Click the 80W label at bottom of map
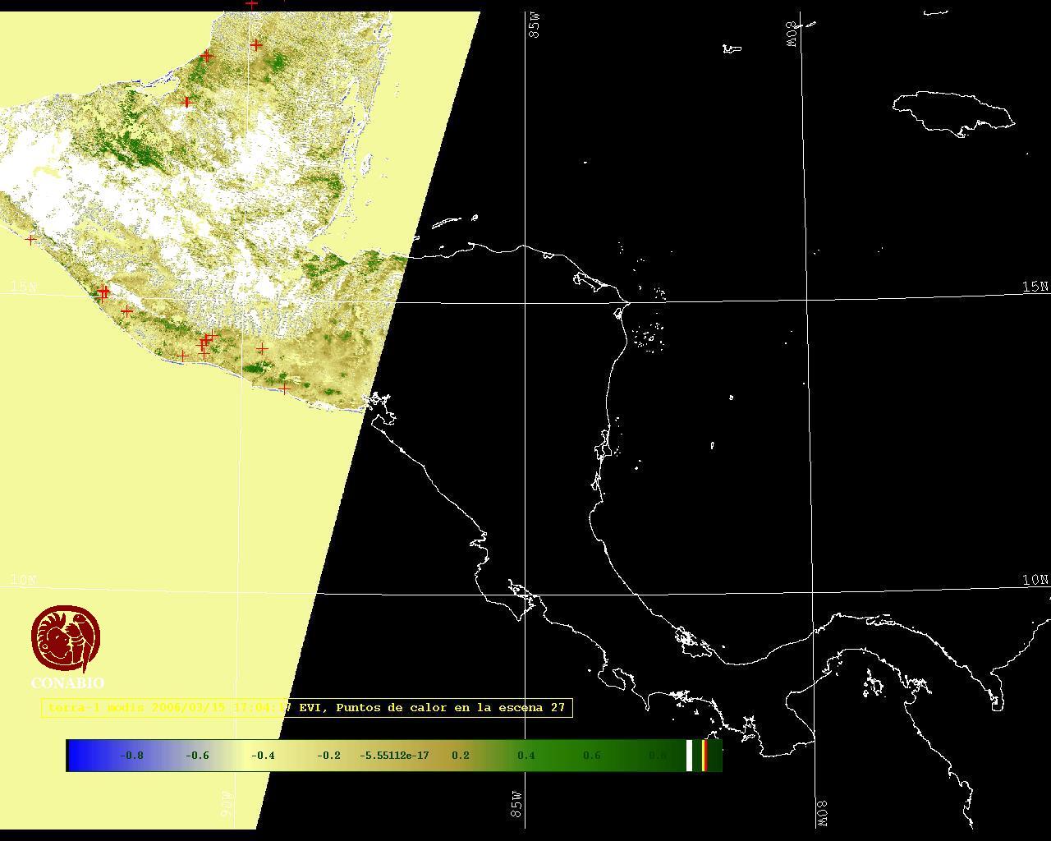The height and width of the screenshot is (841, 1051). (822, 812)
